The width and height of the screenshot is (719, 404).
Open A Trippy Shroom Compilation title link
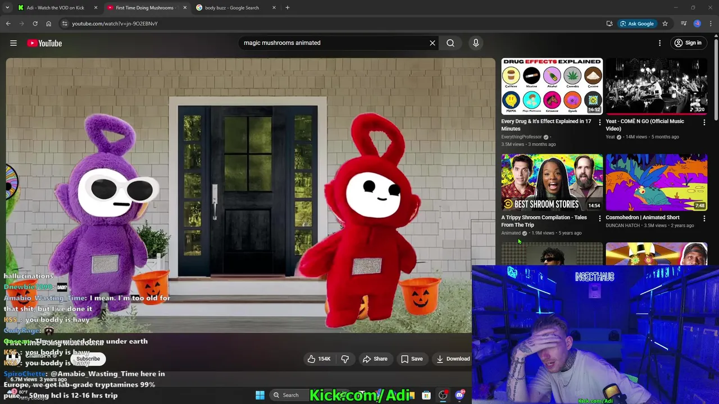[544, 221]
